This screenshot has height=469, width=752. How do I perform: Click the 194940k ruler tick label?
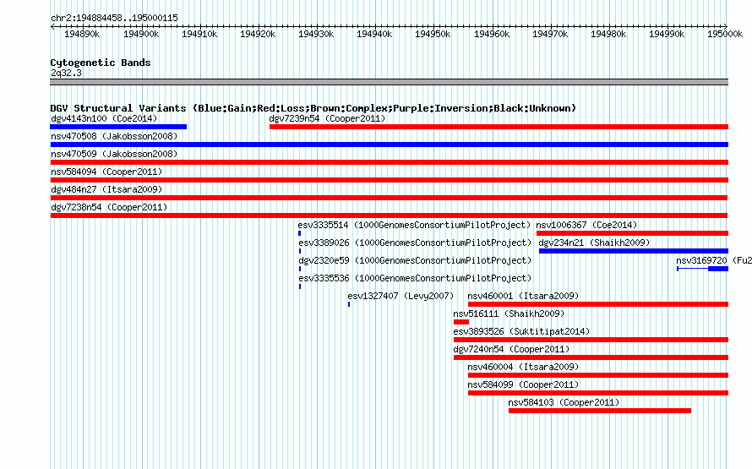tap(374, 34)
